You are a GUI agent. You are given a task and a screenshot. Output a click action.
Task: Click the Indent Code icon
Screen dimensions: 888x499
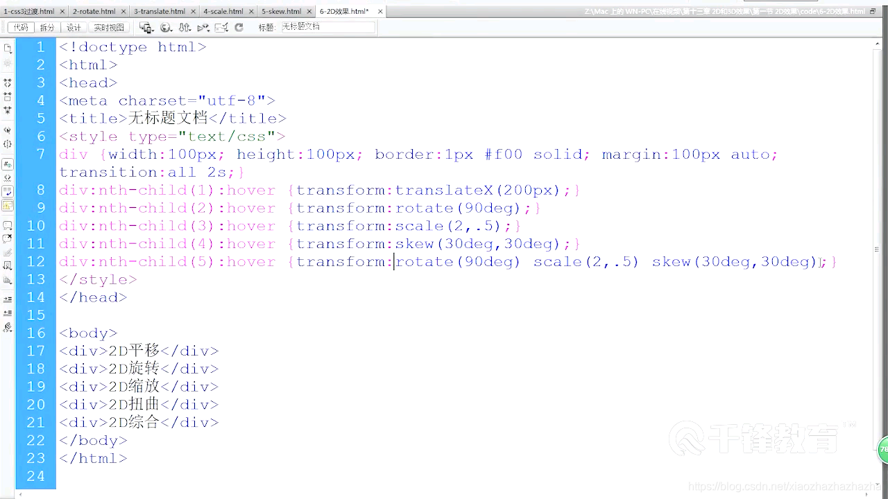click(x=8, y=299)
